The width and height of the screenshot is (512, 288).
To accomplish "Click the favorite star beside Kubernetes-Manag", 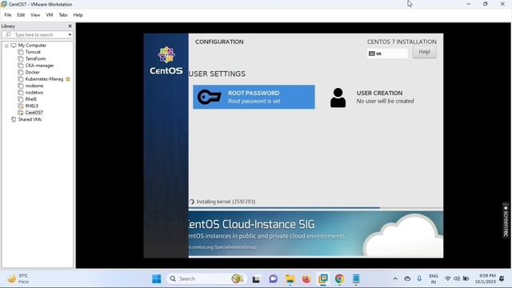I will click(x=68, y=79).
